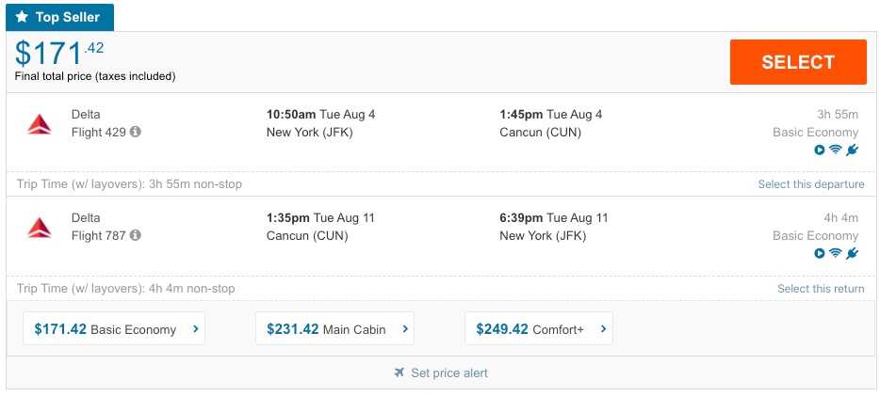Viewport: 880px width, 396px height.
Task: Click the Delta logo for Flight 787
Action: (40, 227)
